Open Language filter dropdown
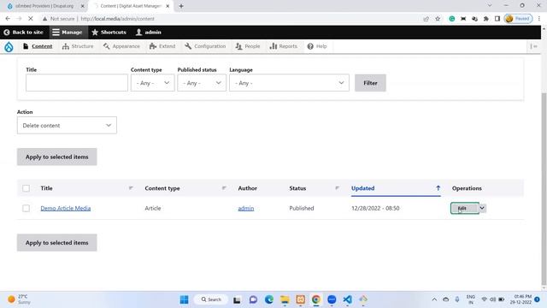 click(x=289, y=83)
